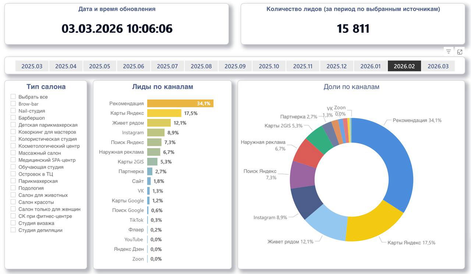This screenshot has width=471, height=274.
Task: Open the filter icon above the month slicer
Action: [x=448, y=52]
